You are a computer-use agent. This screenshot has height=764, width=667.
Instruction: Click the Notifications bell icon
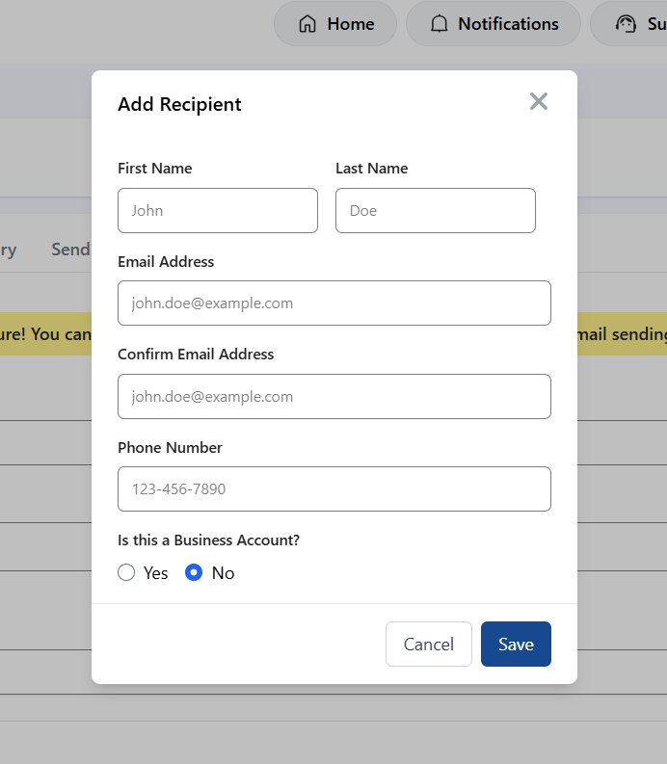tap(439, 24)
